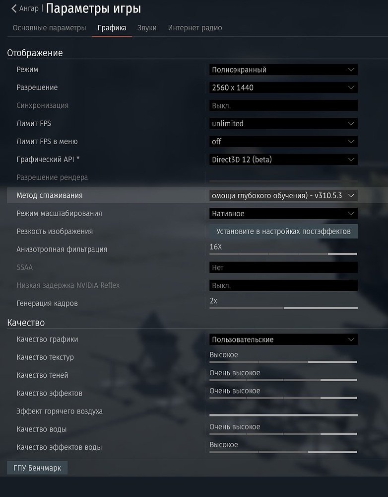
Task: Open the Звуки tab
Action: (x=147, y=28)
